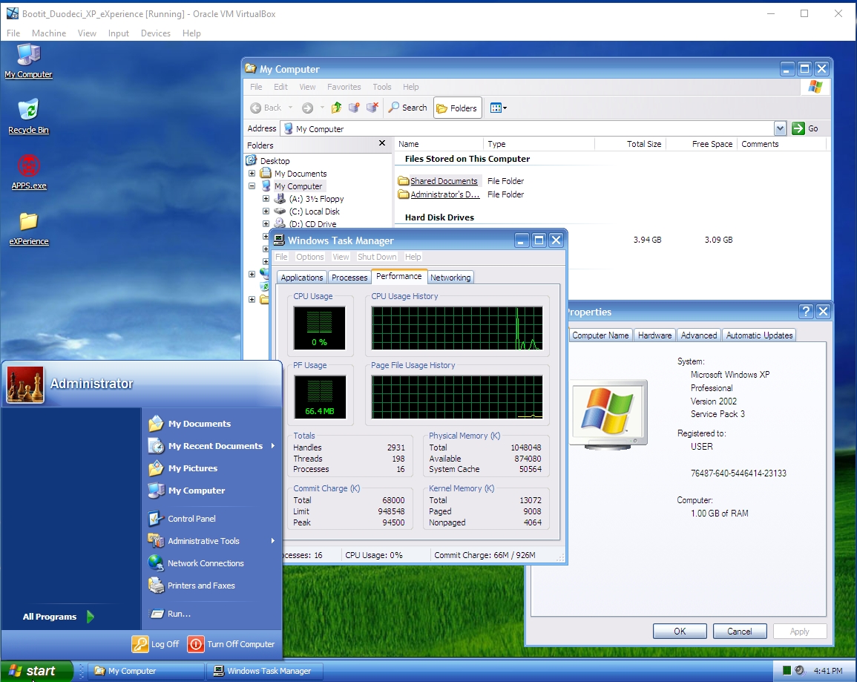The image size is (857, 682).
Task: Click the Forward arrow in My Computer toolbar
Action: [308, 108]
